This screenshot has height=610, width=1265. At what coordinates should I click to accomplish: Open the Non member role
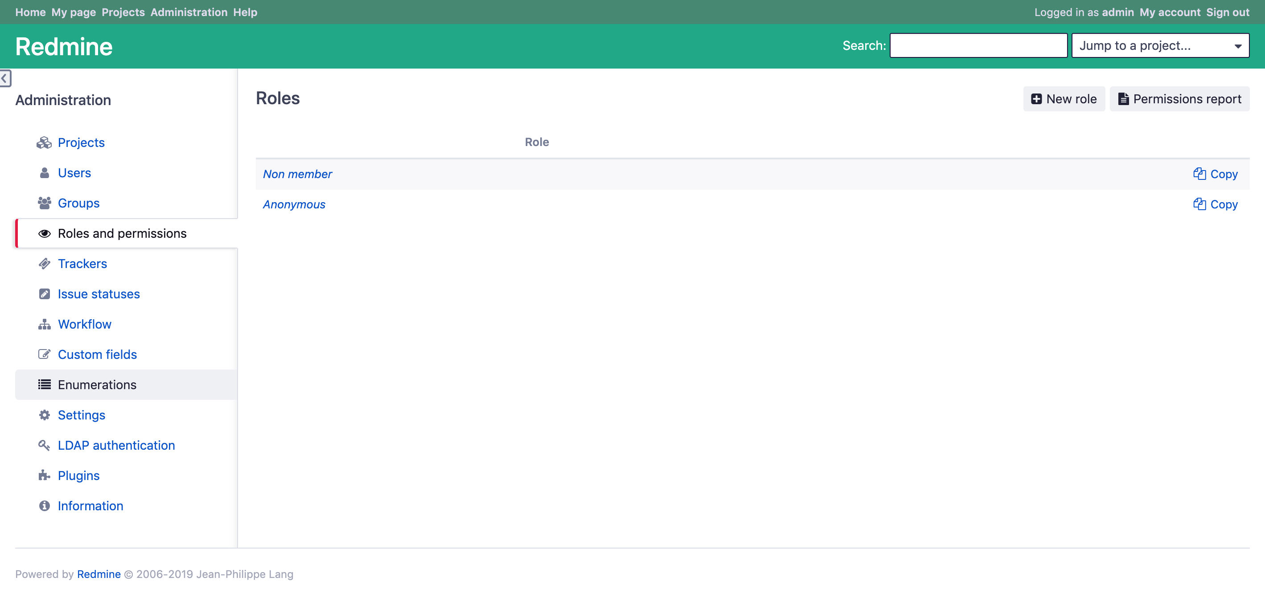(x=297, y=174)
